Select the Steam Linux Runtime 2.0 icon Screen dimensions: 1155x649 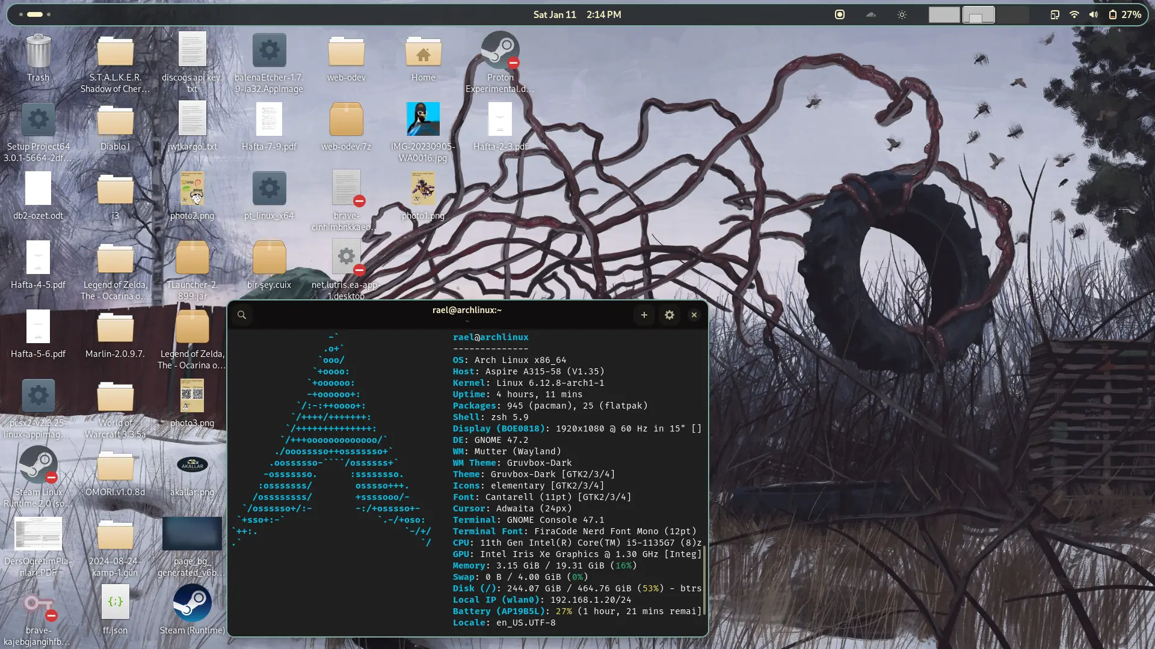(38, 465)
